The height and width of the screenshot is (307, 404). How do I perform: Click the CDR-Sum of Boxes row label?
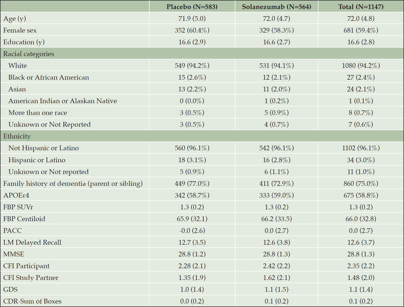32,301
